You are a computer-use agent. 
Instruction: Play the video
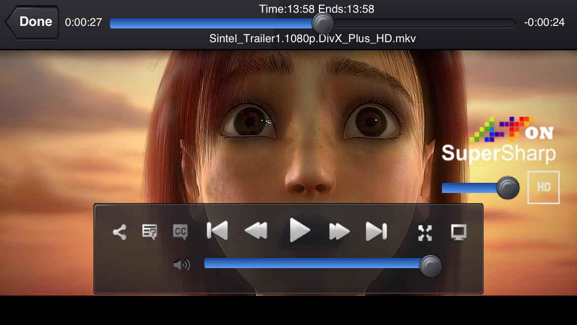tap(300, 231)
